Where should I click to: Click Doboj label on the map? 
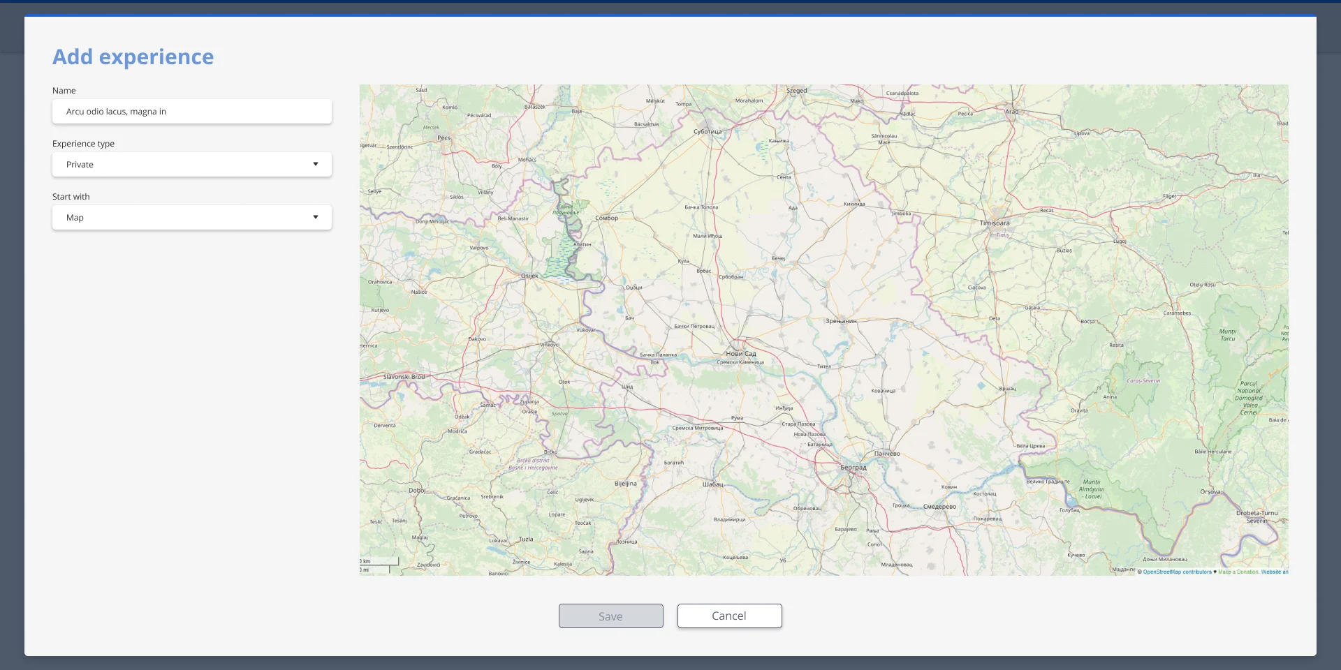tap(417, 491)
